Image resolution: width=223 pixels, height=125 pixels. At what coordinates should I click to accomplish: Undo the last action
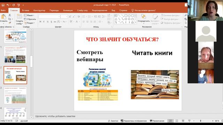click(8, 5)
